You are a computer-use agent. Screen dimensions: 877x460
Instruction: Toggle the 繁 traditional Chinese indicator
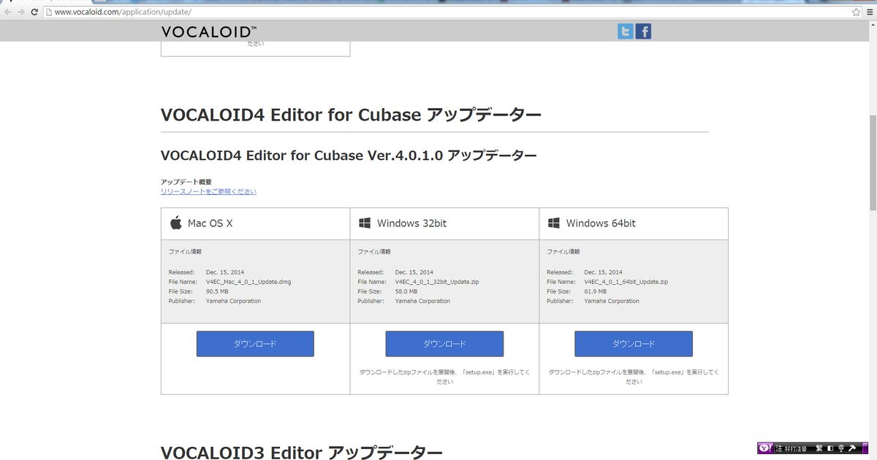pos(819,448)
